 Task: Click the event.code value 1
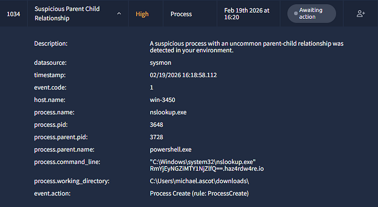pos(151,87)
